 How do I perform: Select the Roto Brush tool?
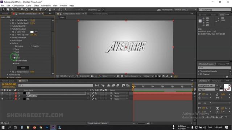(x=59, y=9)
